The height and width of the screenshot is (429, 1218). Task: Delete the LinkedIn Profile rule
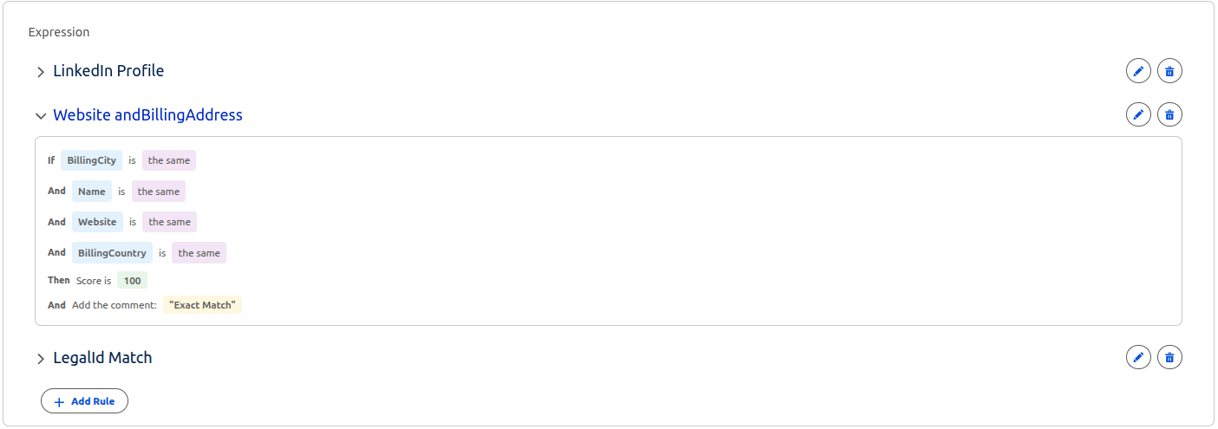(x=1169, y=71)
